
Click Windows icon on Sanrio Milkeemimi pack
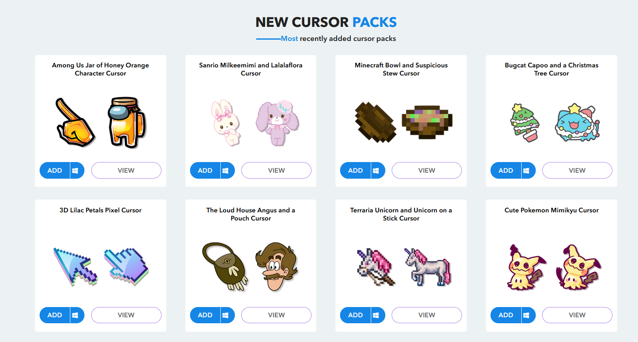(225, 171)
